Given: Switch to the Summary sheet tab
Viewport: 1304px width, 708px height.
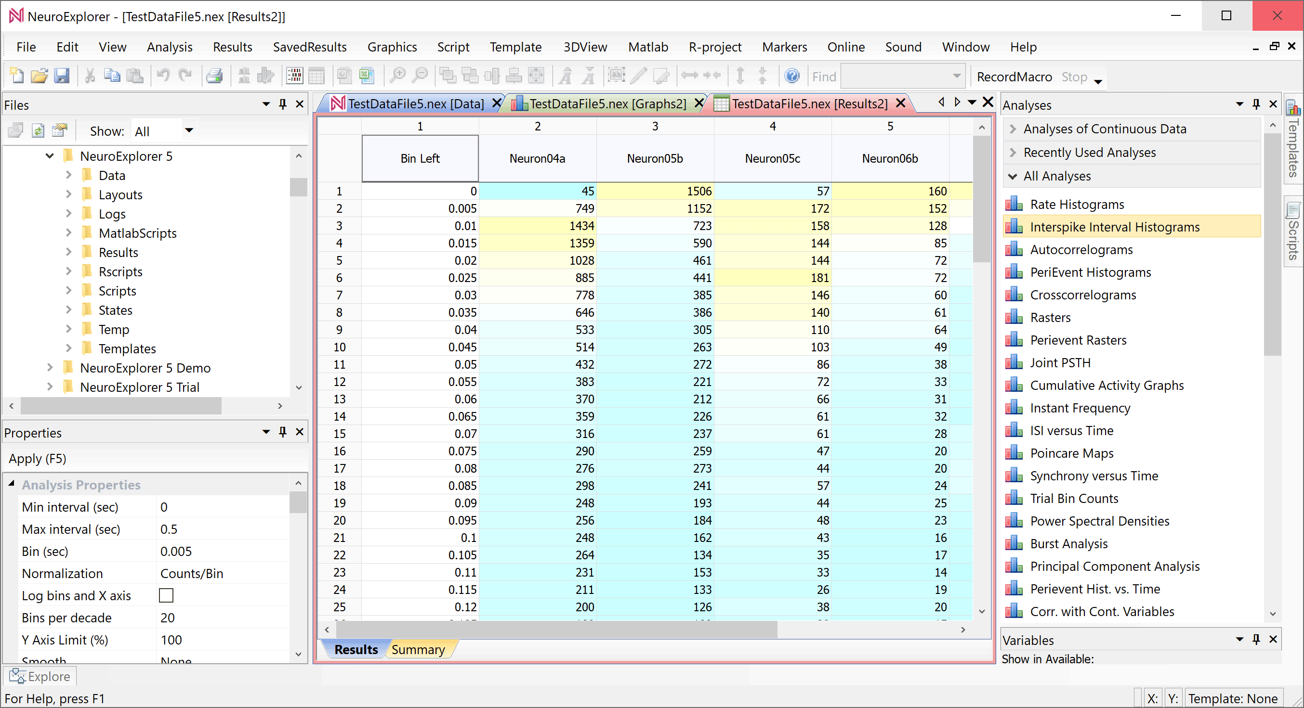Looking at the screenshot, I should [x=418, y=650].
